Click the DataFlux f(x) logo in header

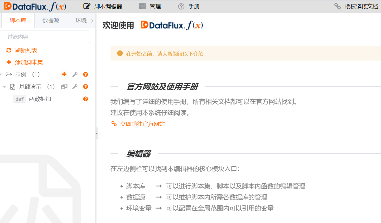click(x=35, y=6)
